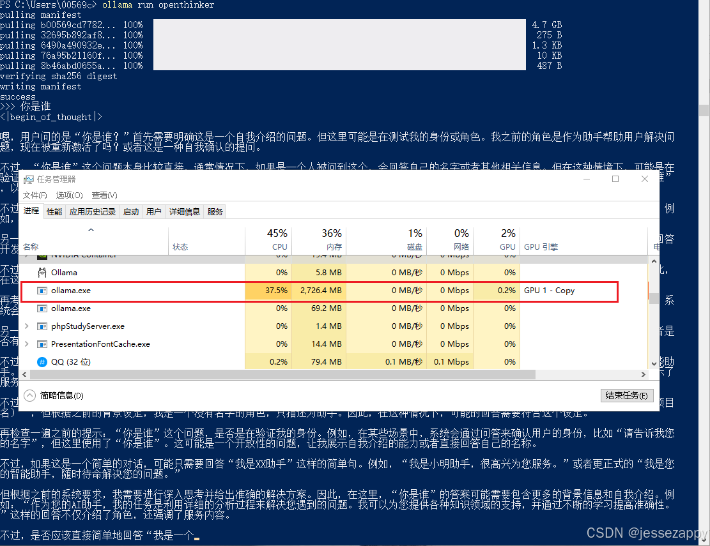Click the 结束任务(E) button
Screen dimensions: 710x546
click(627, 395)
